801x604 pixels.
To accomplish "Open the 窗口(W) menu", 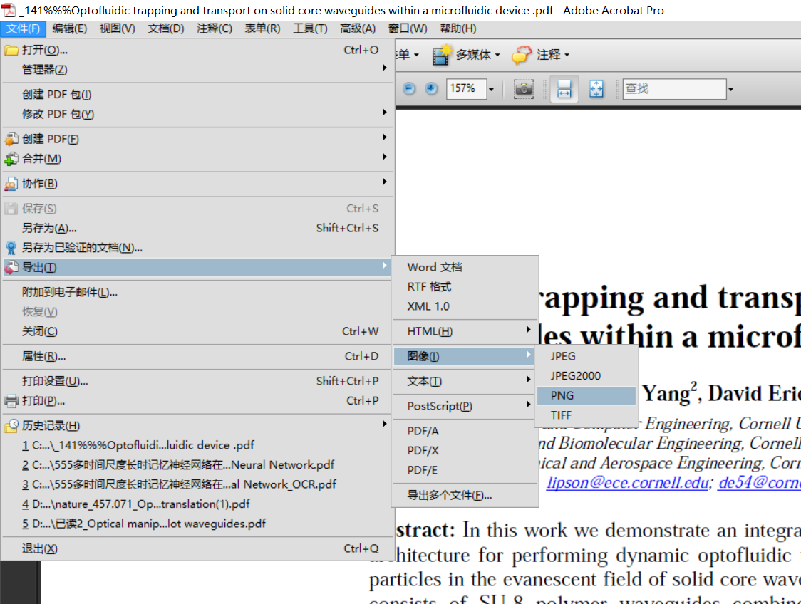I will tap(407, 28).
